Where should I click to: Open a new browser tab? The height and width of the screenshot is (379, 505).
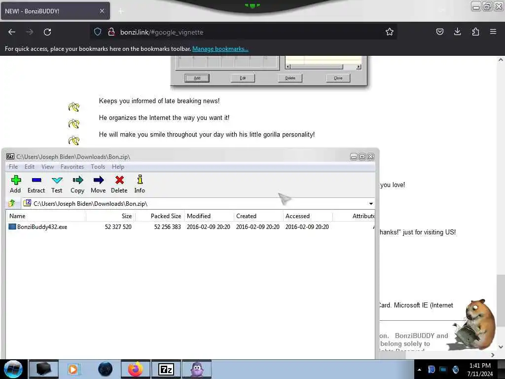tap(121, 11)
